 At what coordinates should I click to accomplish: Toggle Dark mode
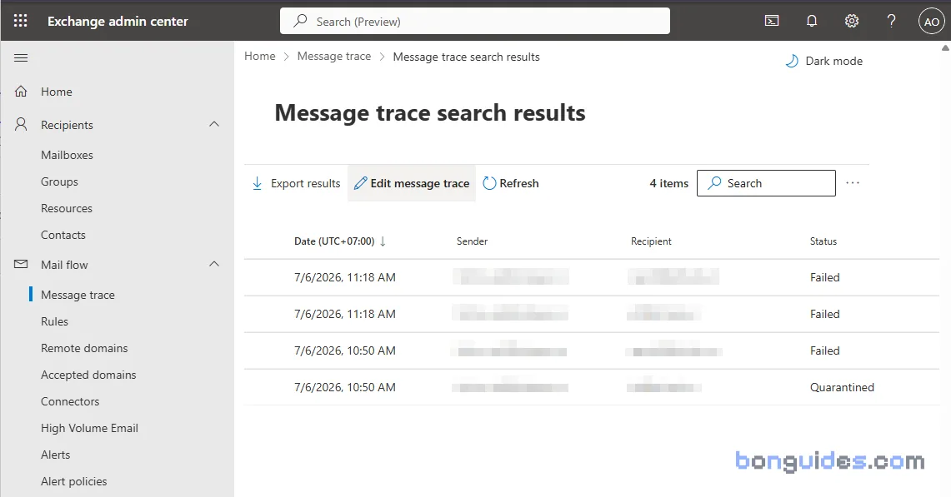click(823, 61)
